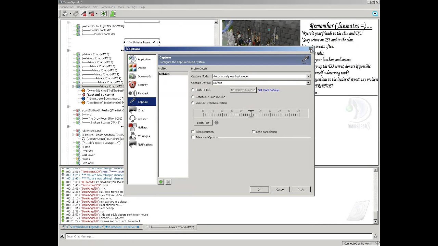Click the Cancel button in Options

280,190
